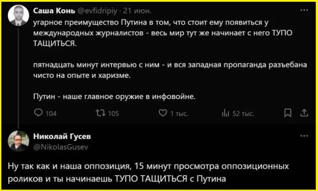Open Саша Конь's profile avatar
Viewport: 318px width, 191px height.
(x=18, y=15)
